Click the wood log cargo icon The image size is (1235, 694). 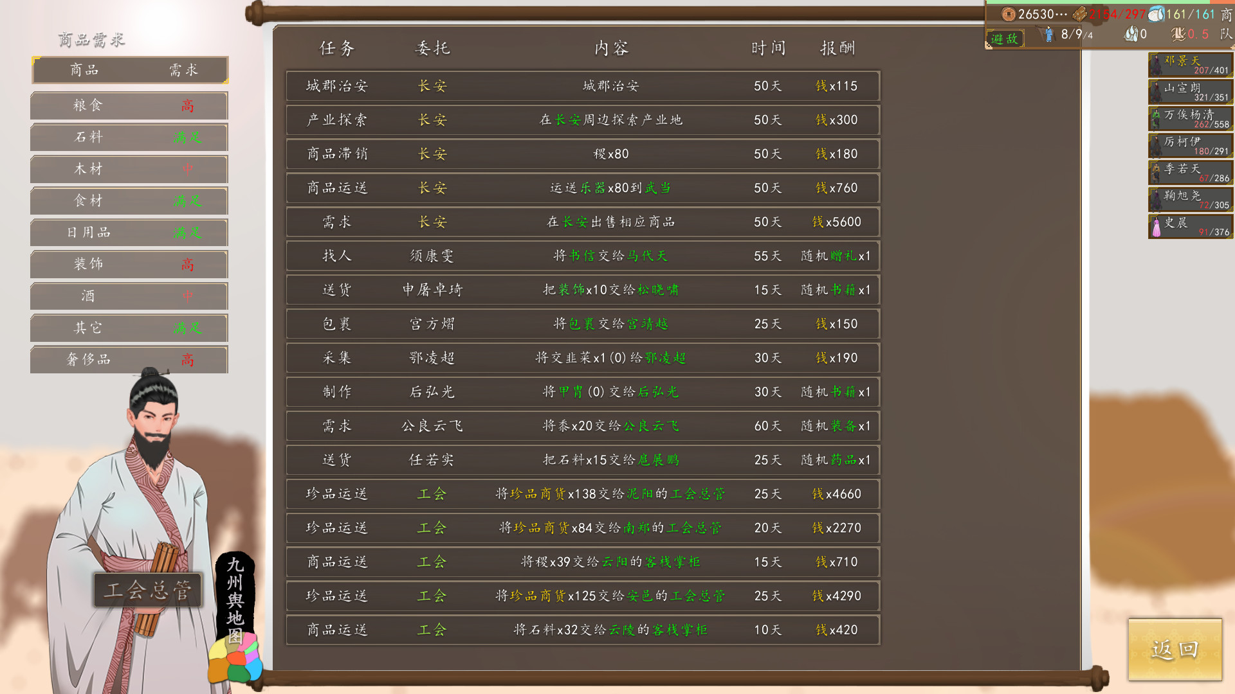point(1080,14)
